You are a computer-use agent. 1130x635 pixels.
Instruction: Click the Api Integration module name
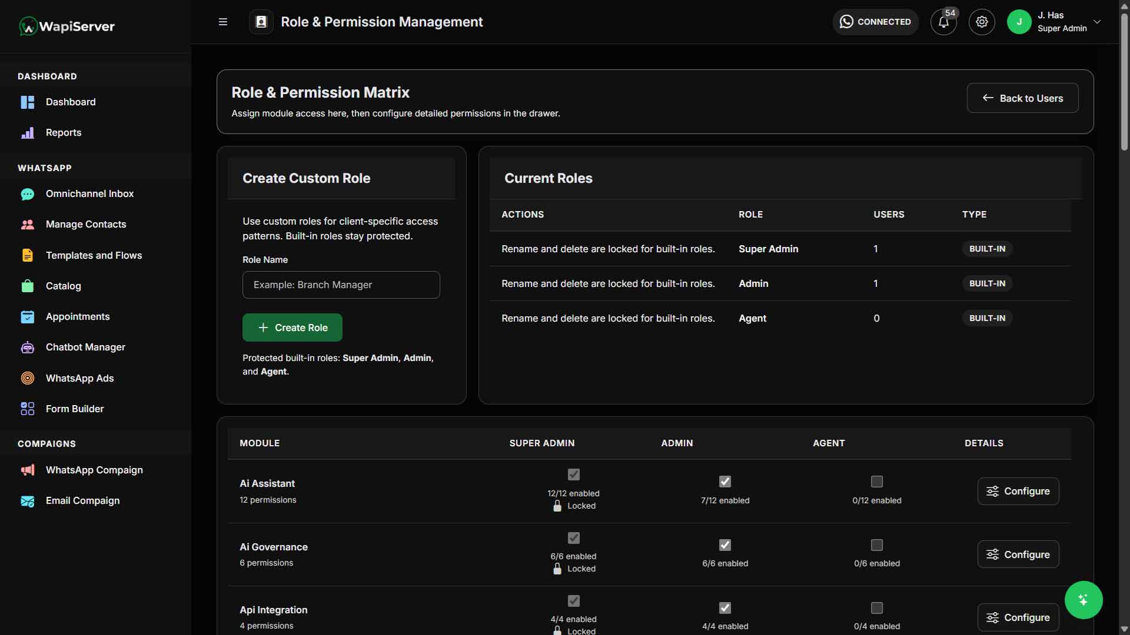[x=274, y=610]
